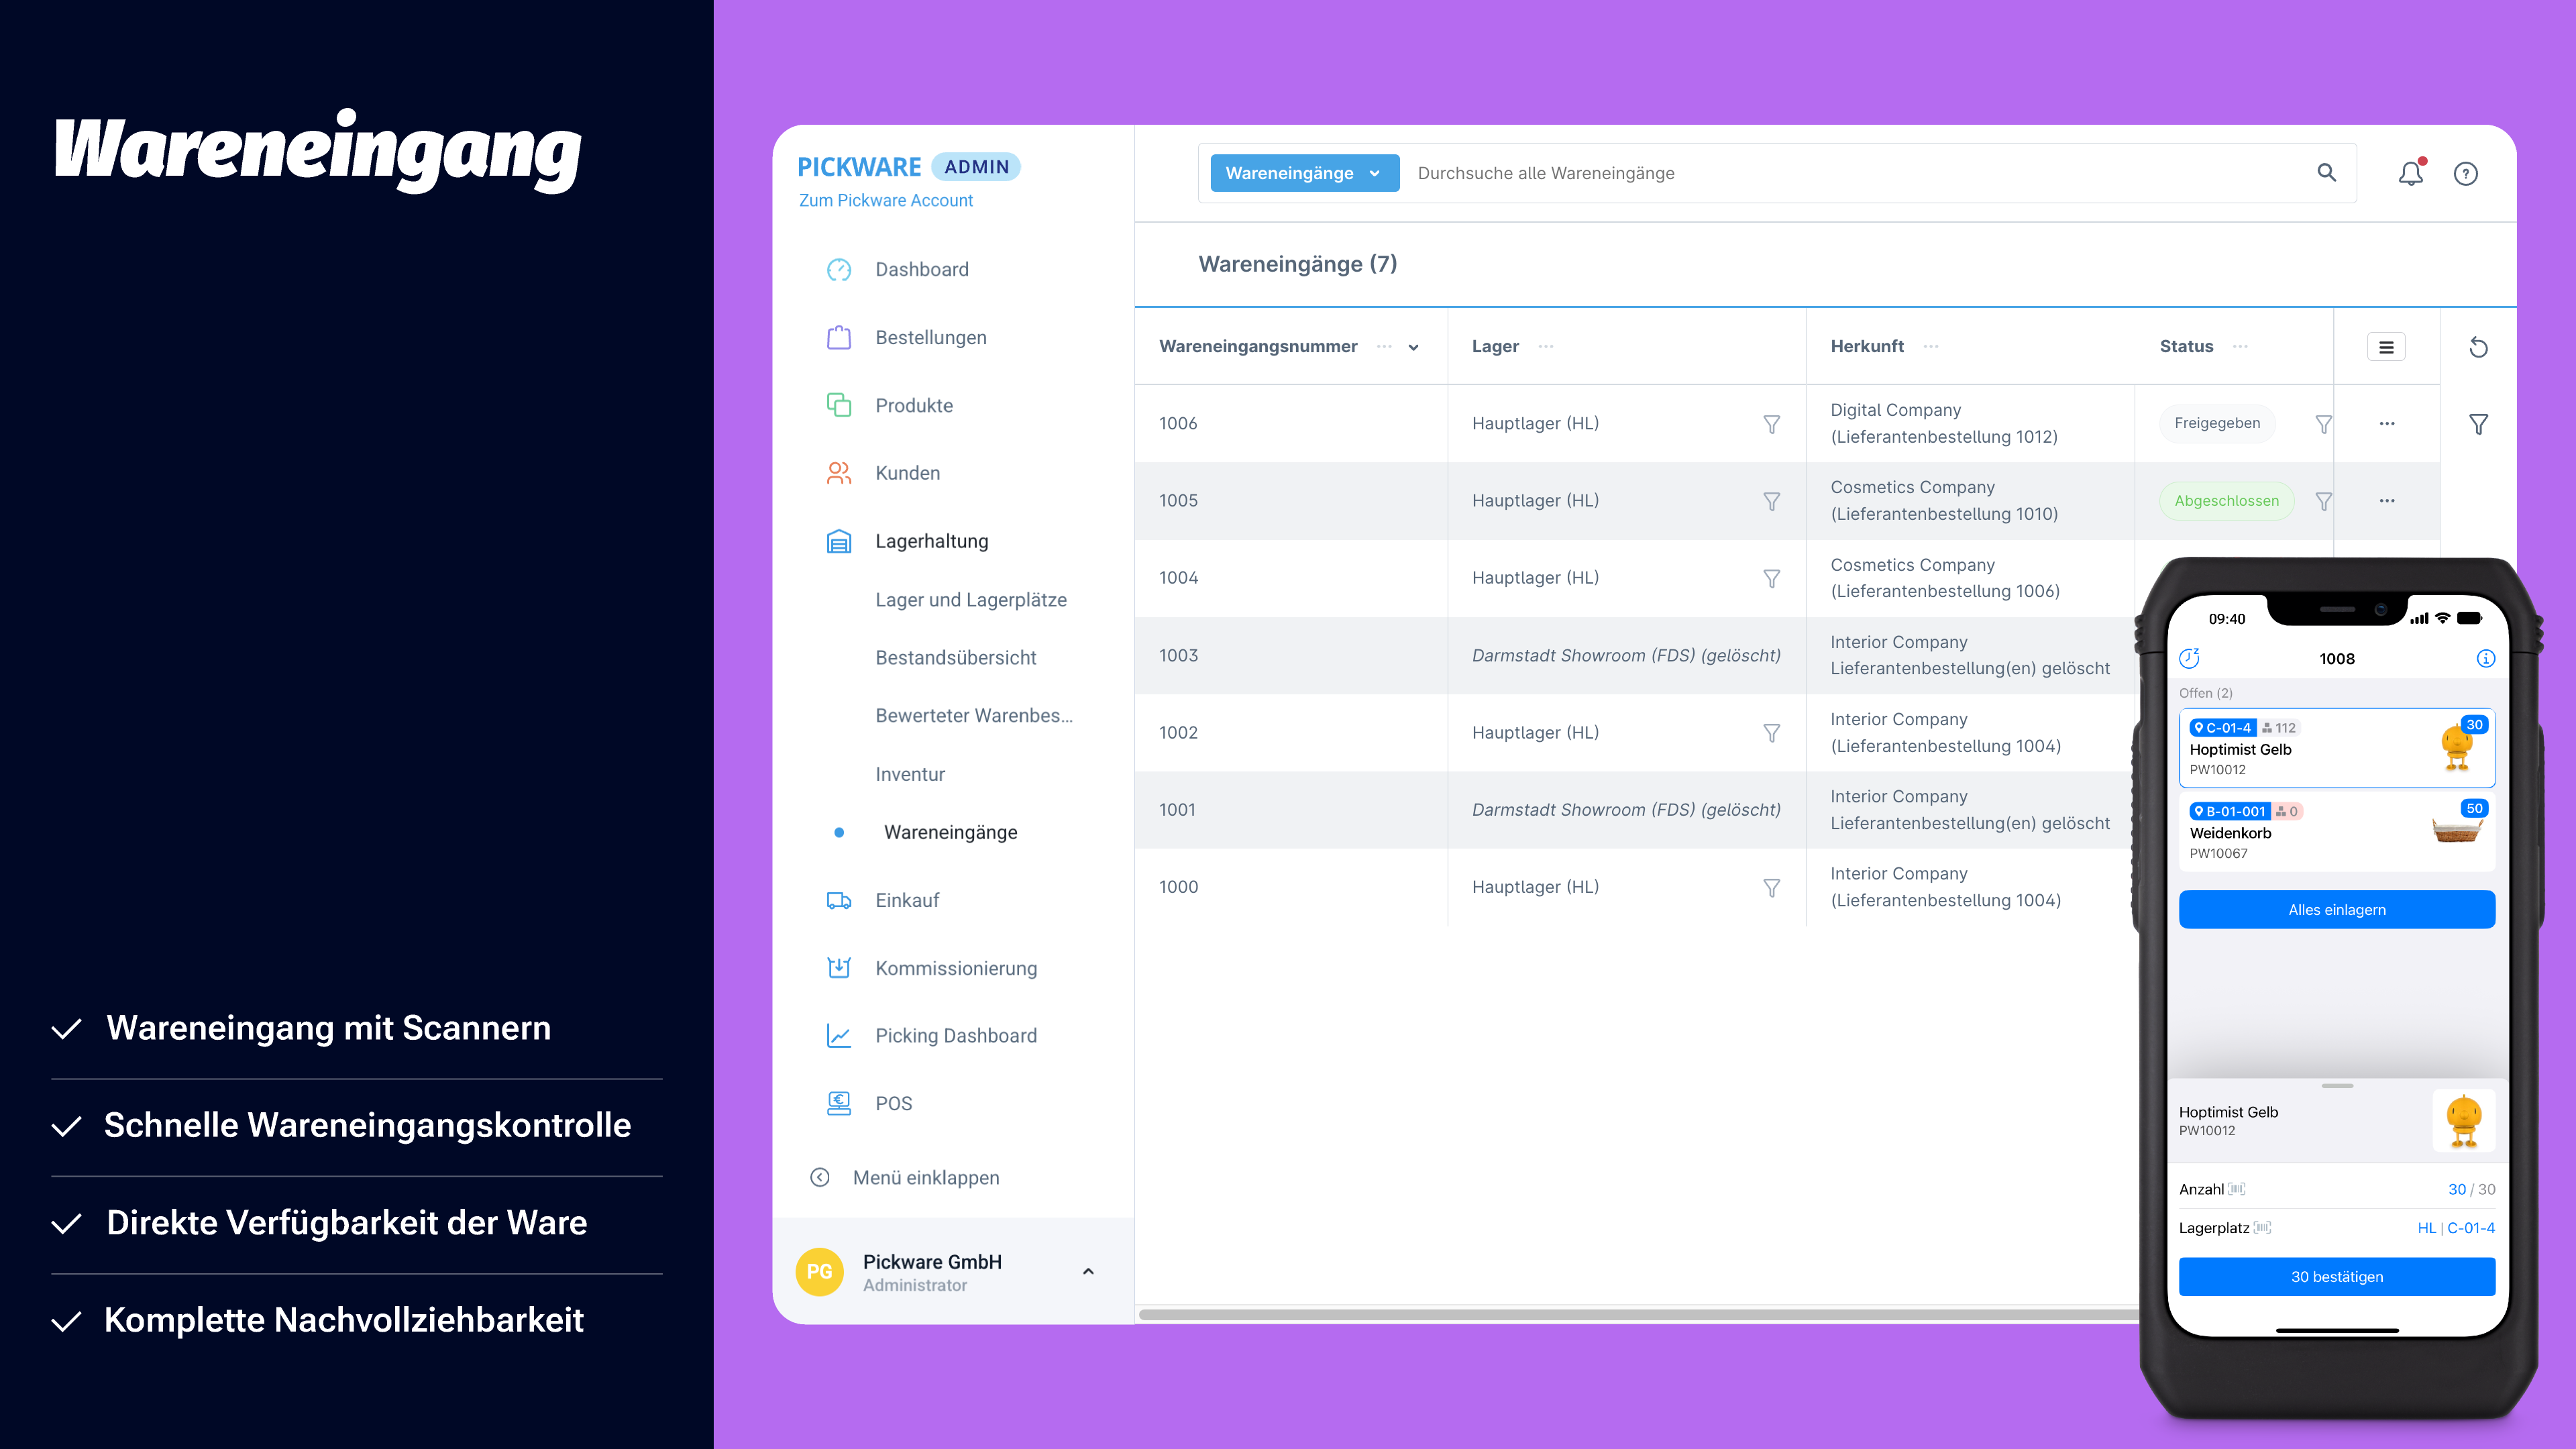Filter by Hauptlager in row 1005
The image size is (2576, 1449).
1771,501
